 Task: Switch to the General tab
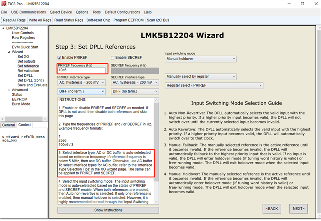click(x=8, y=125)
